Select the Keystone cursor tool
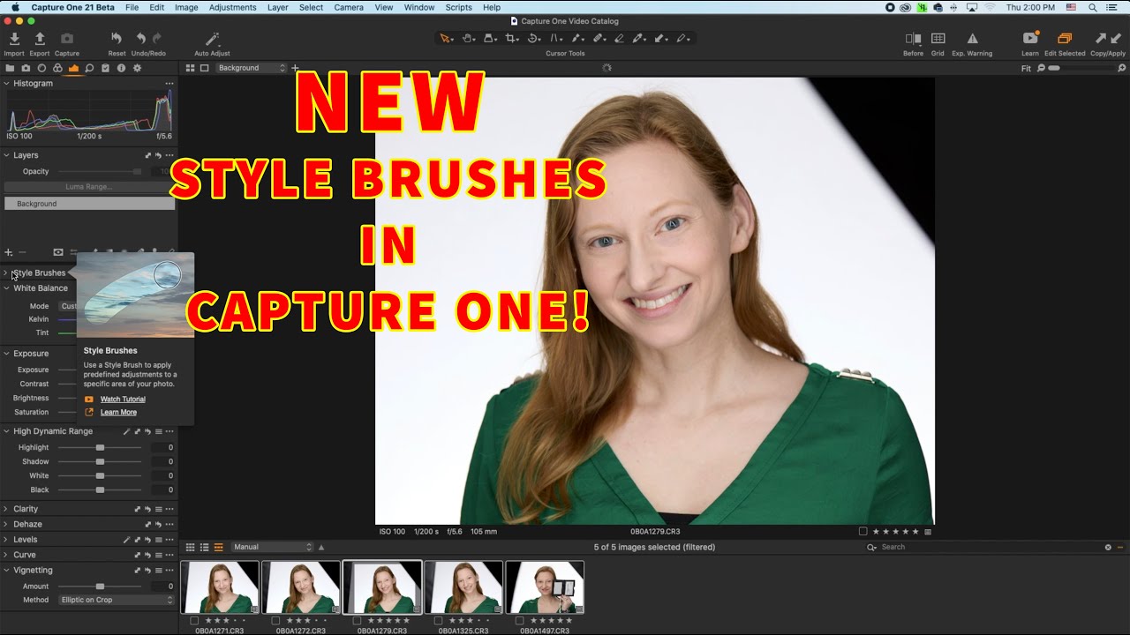The image size is (1130, 635). (x=555, y=39)
